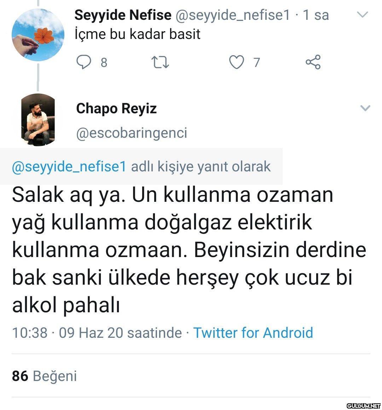Click the Chapo Reyiz display name
382x410 pixels.
coord(116,108)
